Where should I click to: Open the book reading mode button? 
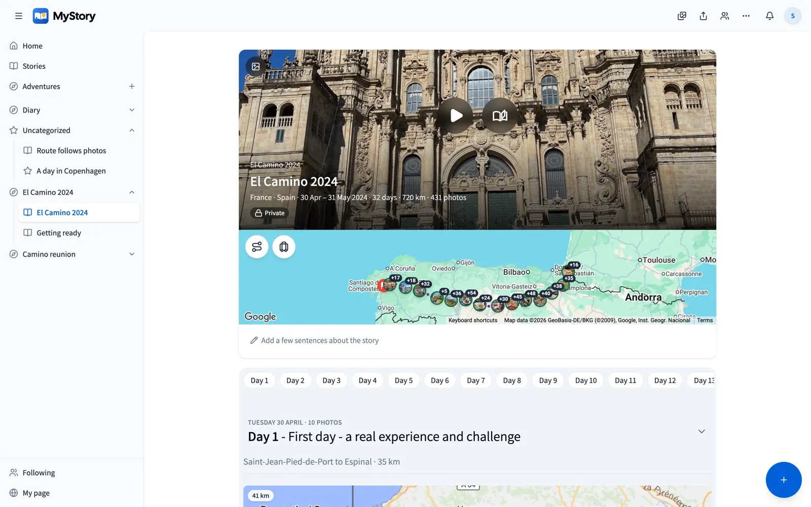[500, 116]
